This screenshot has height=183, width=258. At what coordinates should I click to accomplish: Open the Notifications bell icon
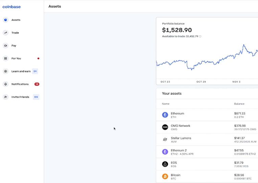point(6,84)
